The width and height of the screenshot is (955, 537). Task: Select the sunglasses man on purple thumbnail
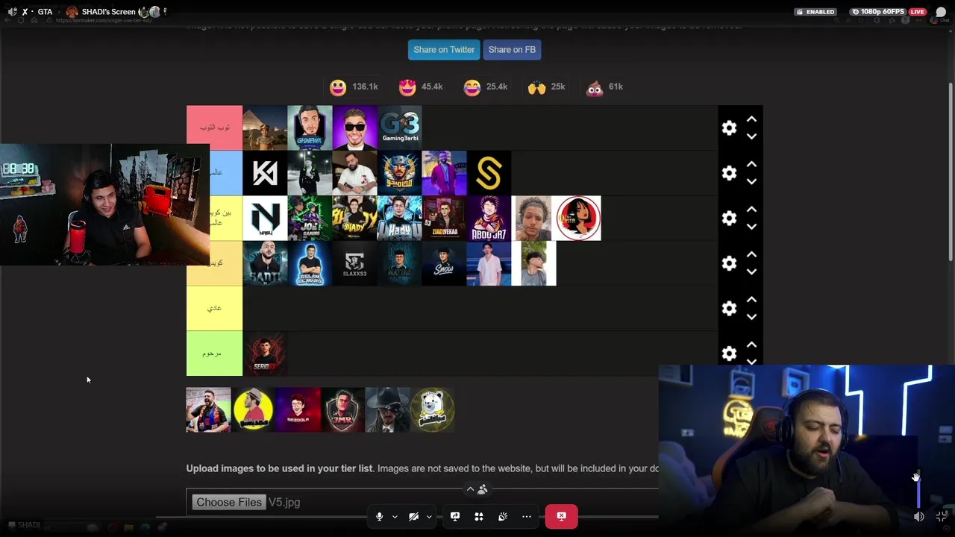pos(354,128)
